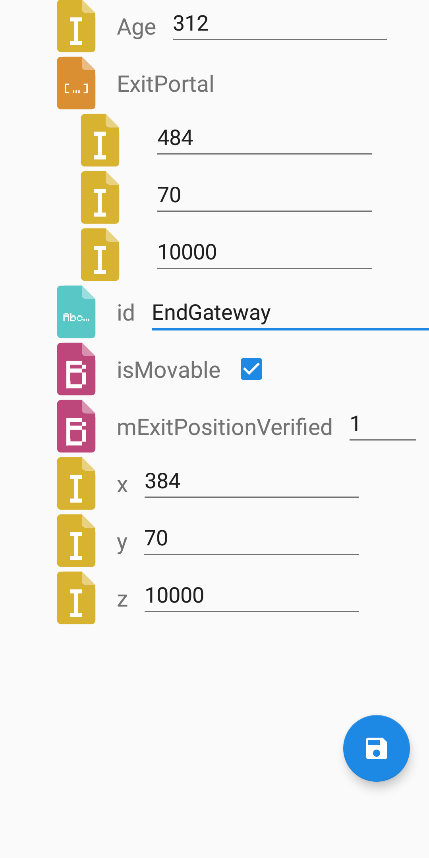Screen dimensions: 429x858
Task: Edit the ExitPortal field containing 484
Action: [264, 139]
